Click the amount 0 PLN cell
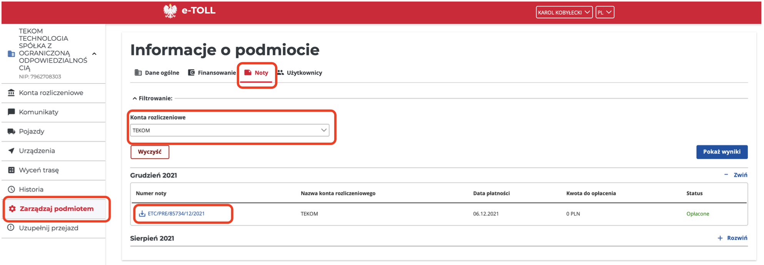764x265 pixels. point(573,214)
